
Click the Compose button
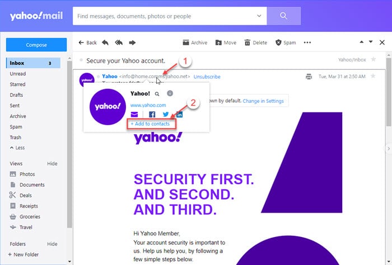click(36, 45)
